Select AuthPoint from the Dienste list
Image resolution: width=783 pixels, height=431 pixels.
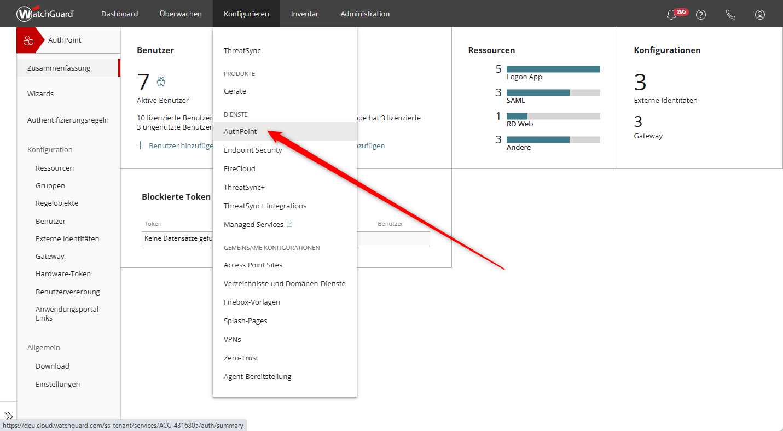tap(240, 131)
